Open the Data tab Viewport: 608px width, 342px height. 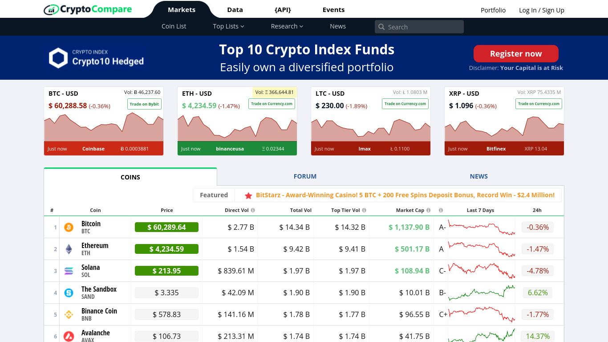point(235,10)
